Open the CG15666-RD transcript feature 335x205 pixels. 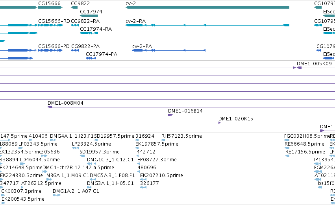tap(50, 25)
